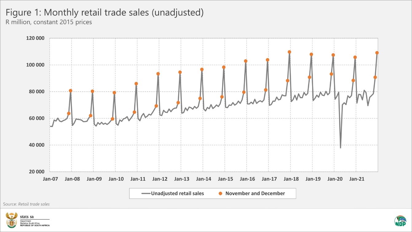Click the lowest point of the 2020 dip

point(340,148)
